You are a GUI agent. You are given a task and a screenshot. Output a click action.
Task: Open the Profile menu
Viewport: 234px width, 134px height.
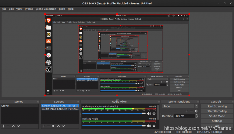(29, 9)
